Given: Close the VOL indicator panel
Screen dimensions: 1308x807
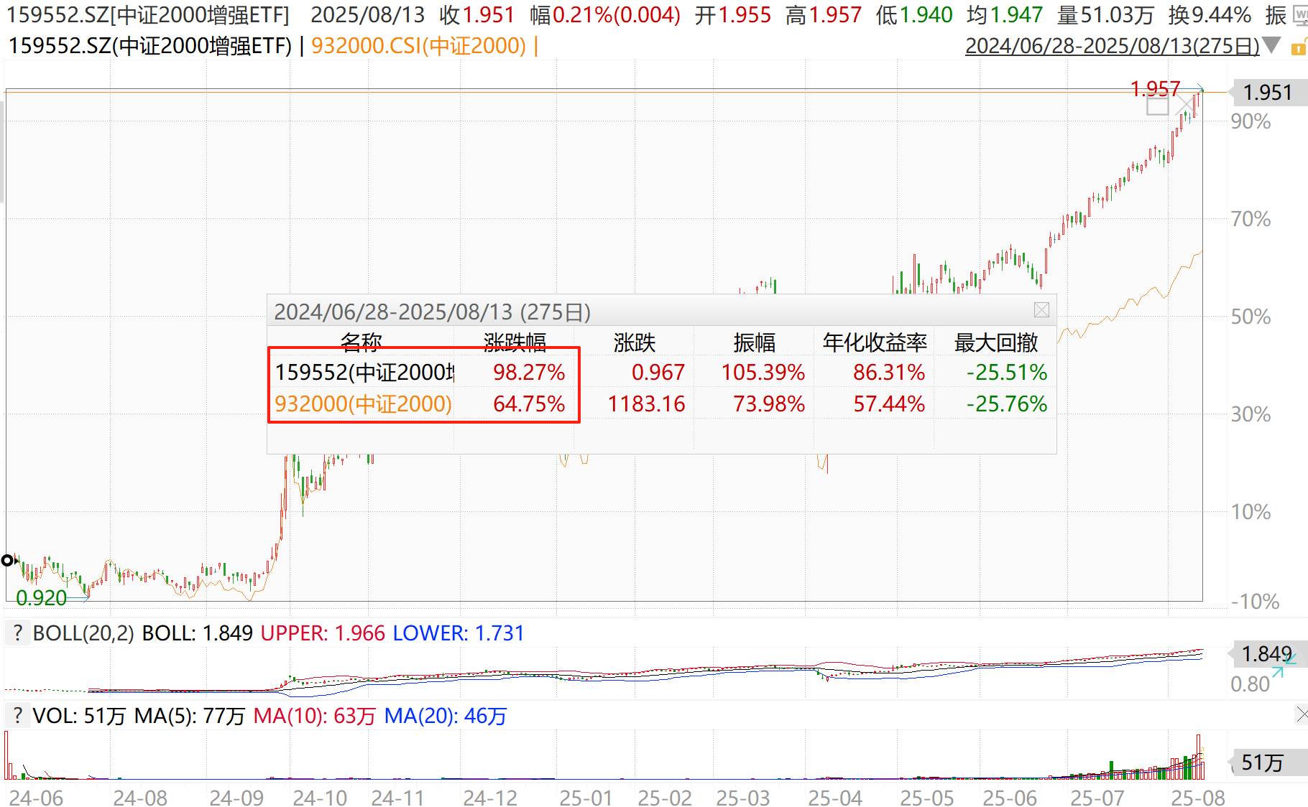Looking at the screenshot, I should [1302, 714].
